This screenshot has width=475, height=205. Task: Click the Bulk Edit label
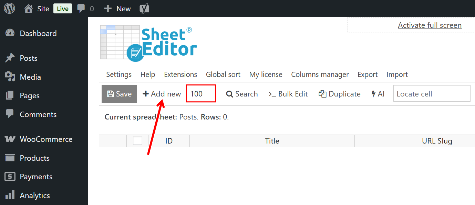click(x=293, y=94)
